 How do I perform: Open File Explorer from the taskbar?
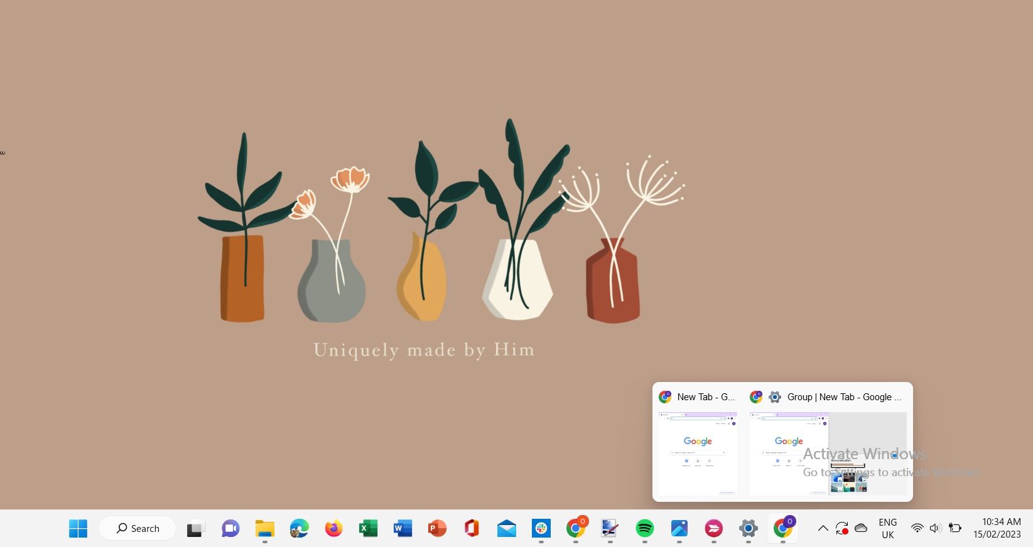coord(265,529)
